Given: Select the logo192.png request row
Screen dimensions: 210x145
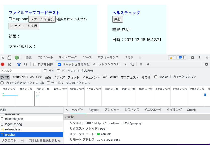Looking at the screenshot, I should (x=31, y=124).
